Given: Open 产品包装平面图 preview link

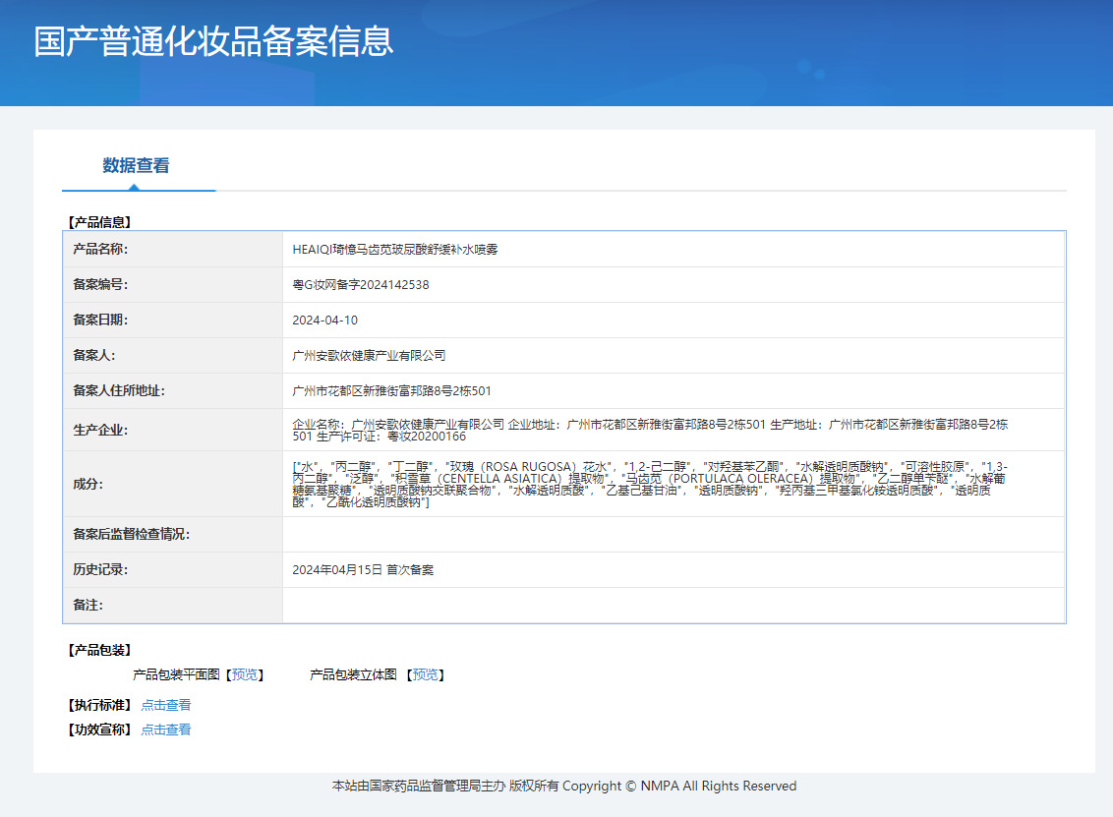Looking at the screenshot, I should (x=246, y=674).
